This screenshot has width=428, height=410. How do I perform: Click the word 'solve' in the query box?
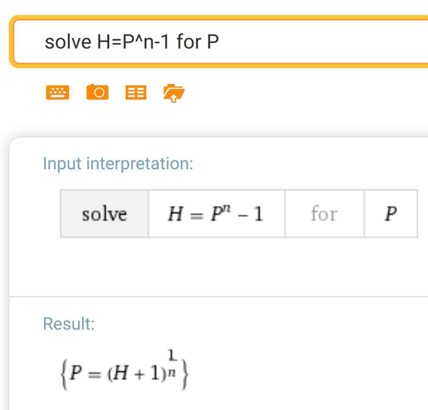click(x=68, y=42)
